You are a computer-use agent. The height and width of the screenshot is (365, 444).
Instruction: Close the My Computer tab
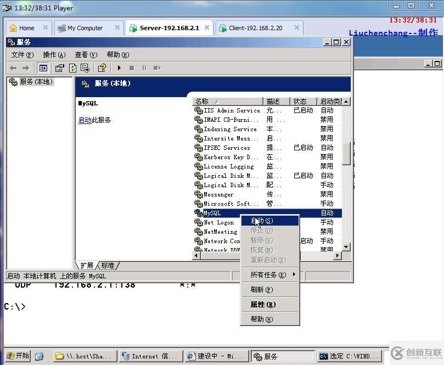tap(117, 27)
